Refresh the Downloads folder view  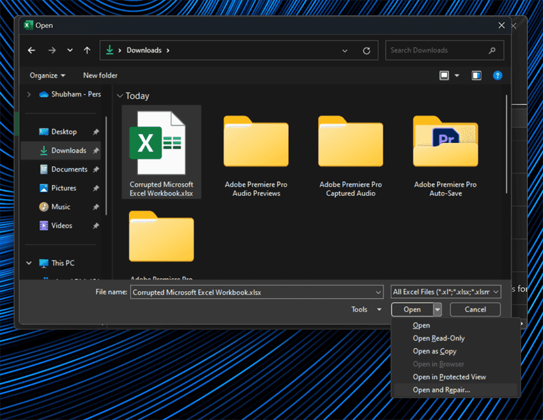(x=367, y=51)
